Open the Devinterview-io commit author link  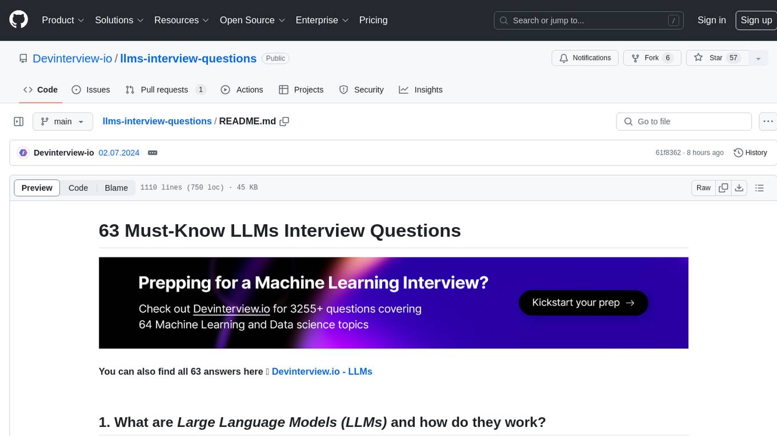tap(64, 152)
